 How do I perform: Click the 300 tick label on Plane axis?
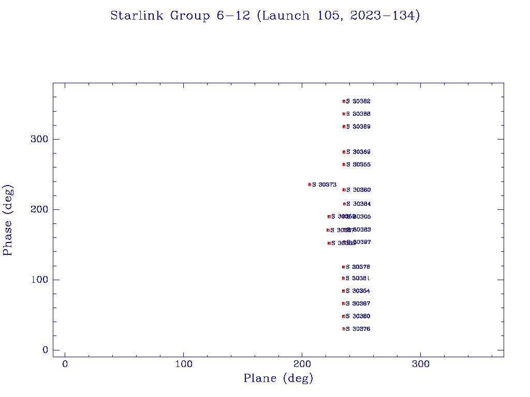coord(421,364)
